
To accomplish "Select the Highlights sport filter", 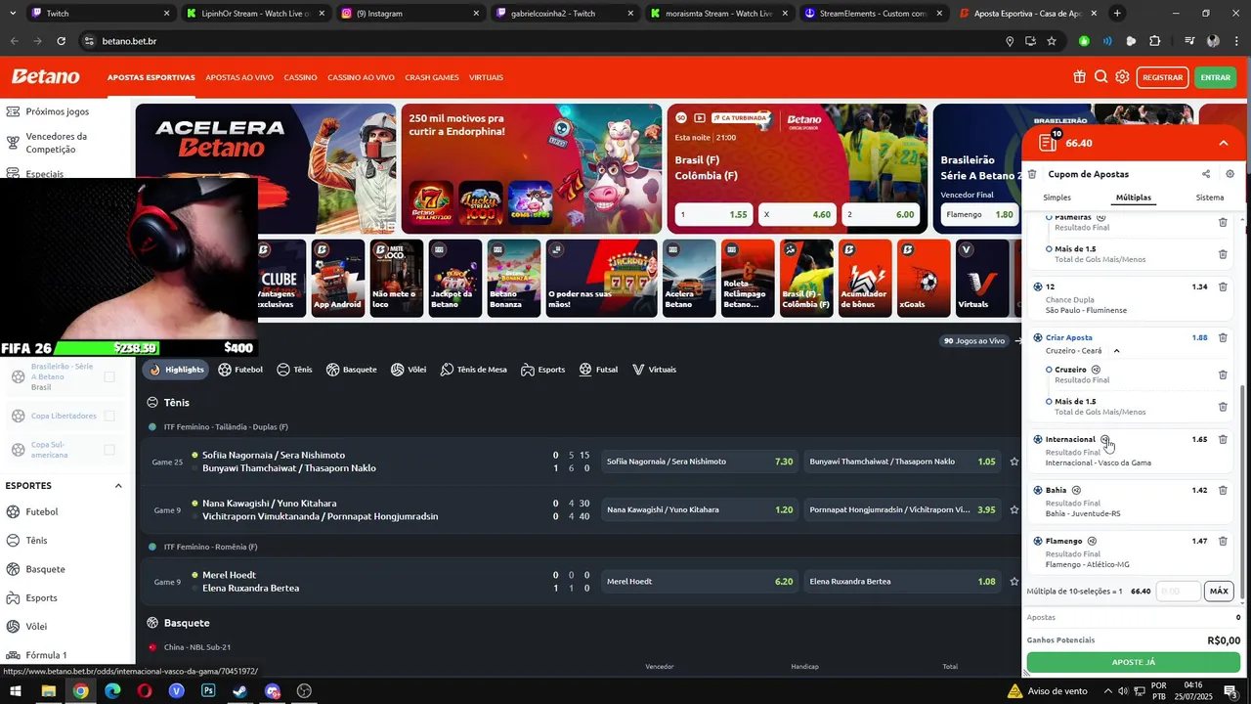I will point(177,370).
